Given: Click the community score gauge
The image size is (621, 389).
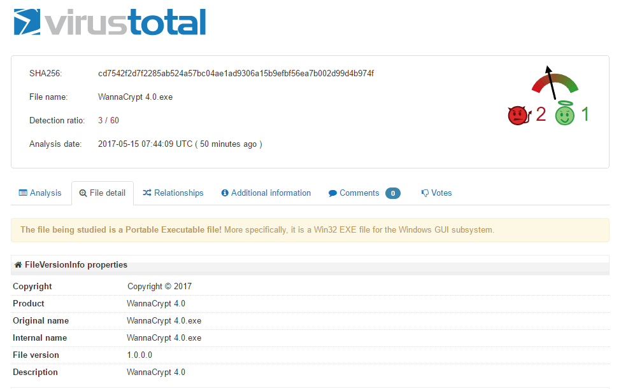Looking at the screenshot, I should (x=555, y=82).
